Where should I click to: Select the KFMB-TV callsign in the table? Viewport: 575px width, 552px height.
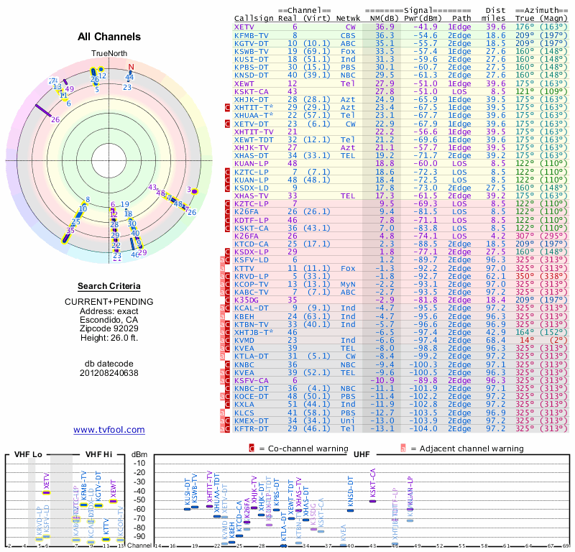(x=252, y=34)
